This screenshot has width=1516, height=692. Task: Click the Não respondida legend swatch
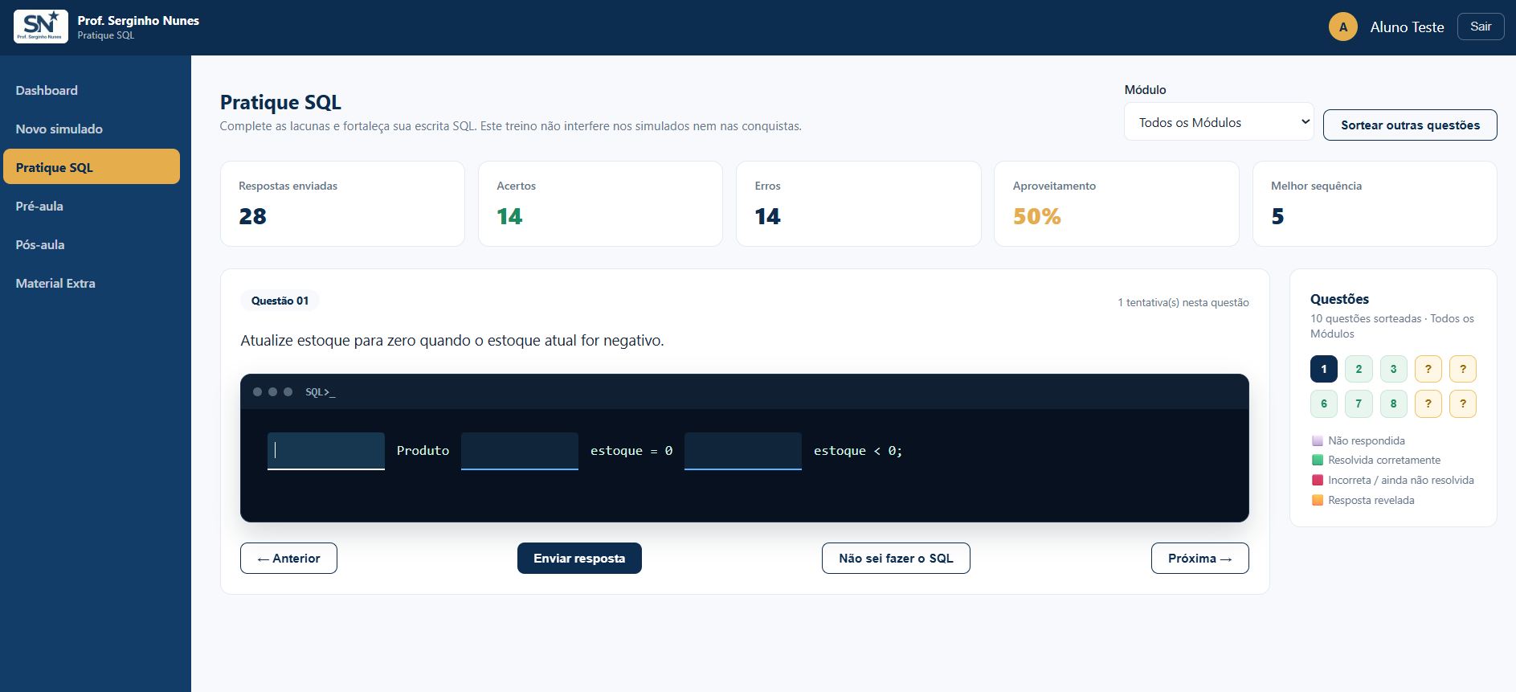click(x=1318, y=440)
